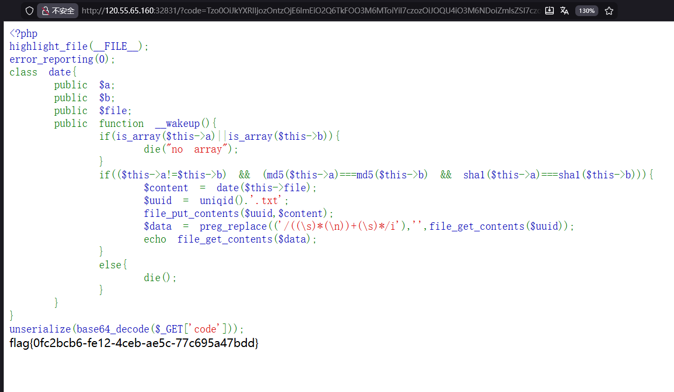Click the echo file_get_contents($data) line

(x=230, y=239)
